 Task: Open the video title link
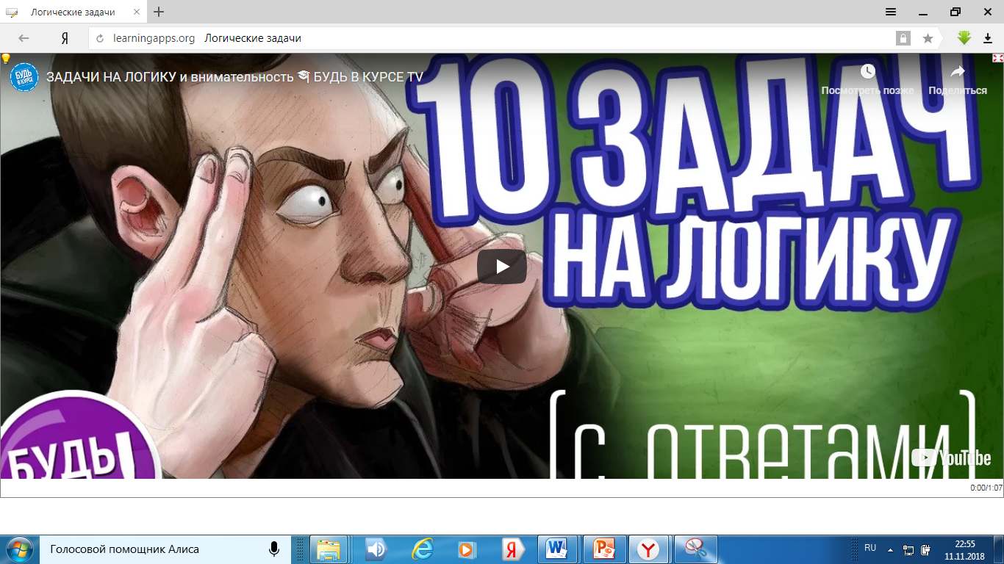[x=235, y=77]
